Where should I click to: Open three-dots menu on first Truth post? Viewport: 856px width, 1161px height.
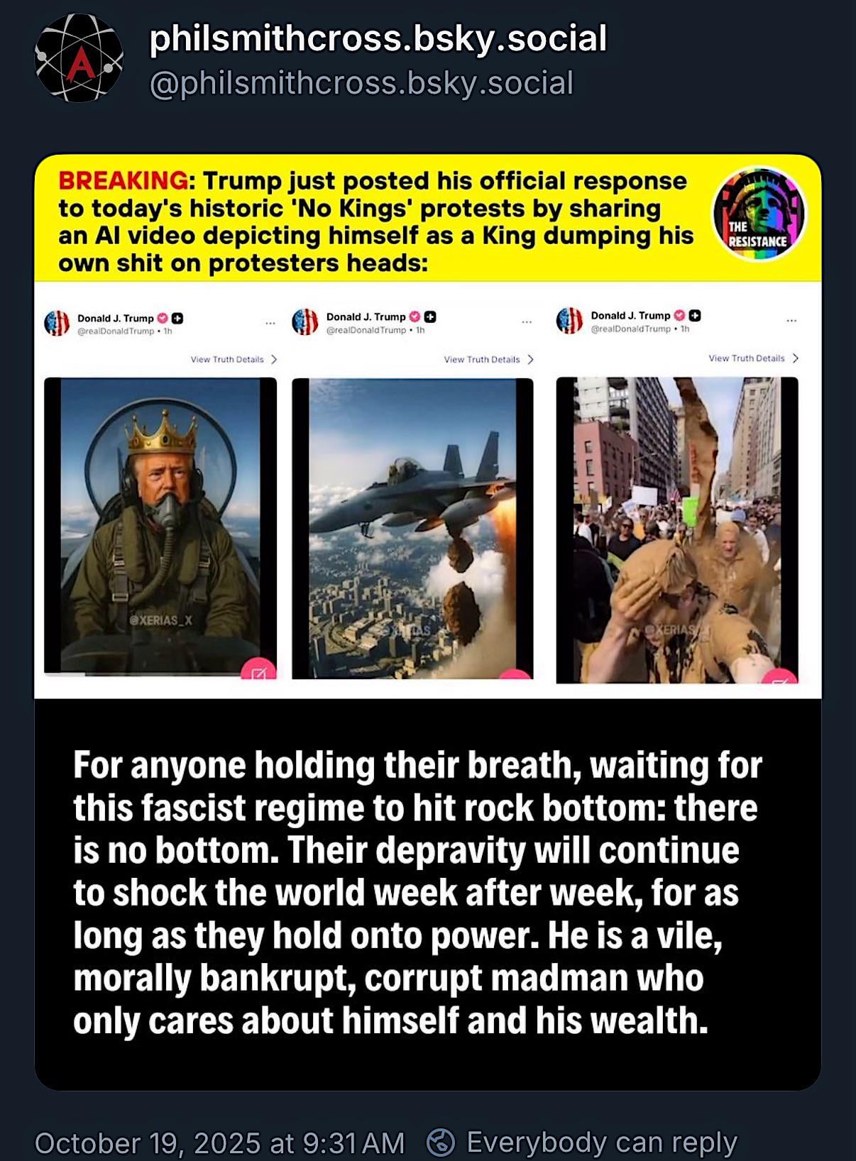click(x=270, y=323)
